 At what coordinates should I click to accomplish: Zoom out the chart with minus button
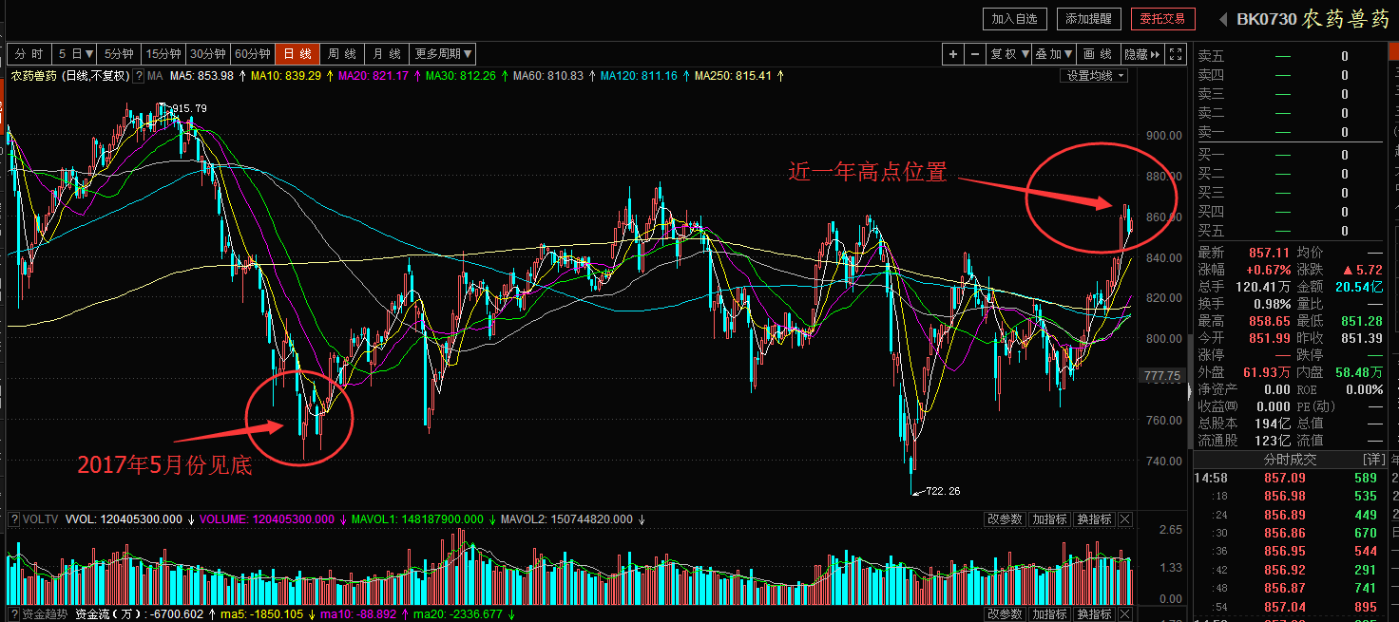click(975, 54)
